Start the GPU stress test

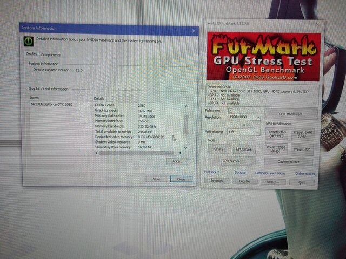coord(290,114)
